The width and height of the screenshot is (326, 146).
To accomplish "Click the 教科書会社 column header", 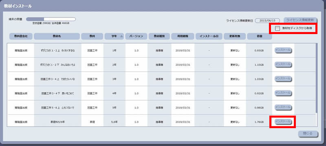I will (21, 36).
